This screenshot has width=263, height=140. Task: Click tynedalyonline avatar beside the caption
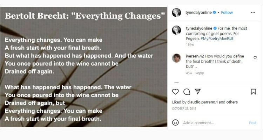pyautogui.click(x=176, y=30)
